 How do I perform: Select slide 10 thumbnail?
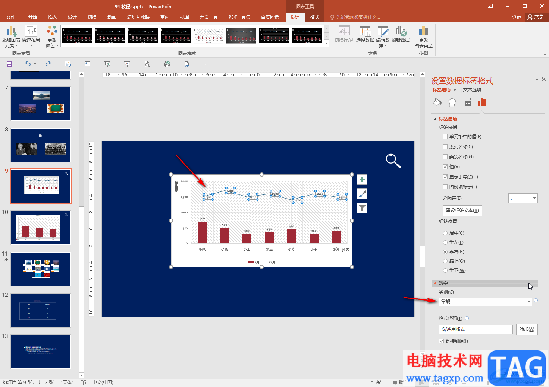click(41, 228)
